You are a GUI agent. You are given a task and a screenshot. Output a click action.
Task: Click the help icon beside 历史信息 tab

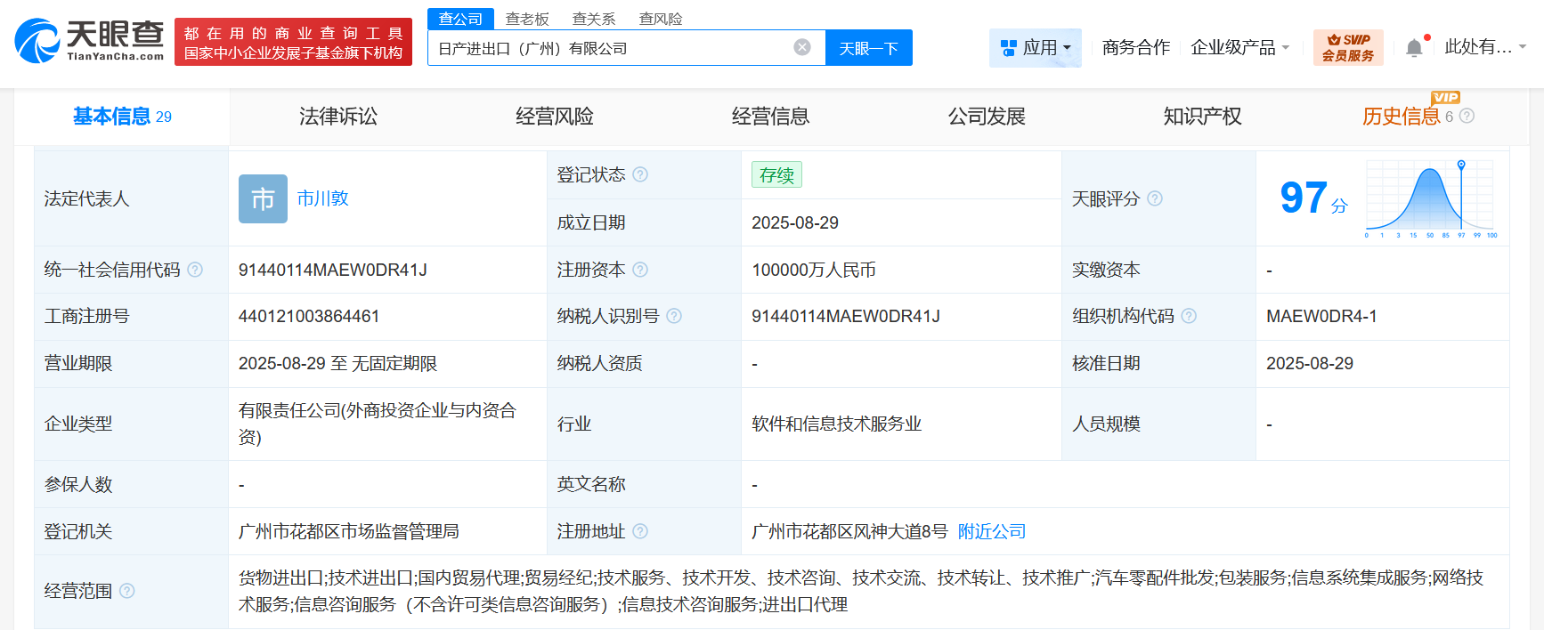[1467, 116]
